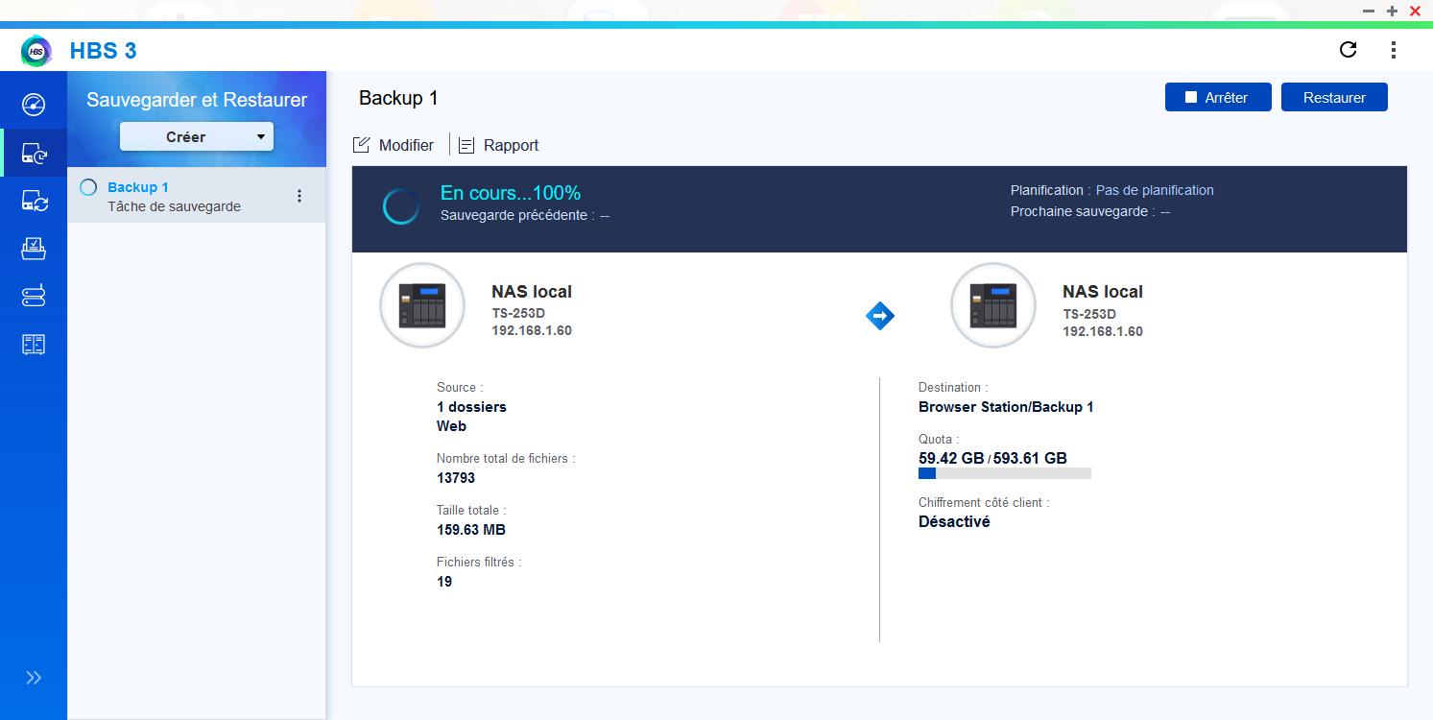This screenshot has width=1433, height=720.
Task: Click the refresh icon in header
Action: coord(1348,50)
